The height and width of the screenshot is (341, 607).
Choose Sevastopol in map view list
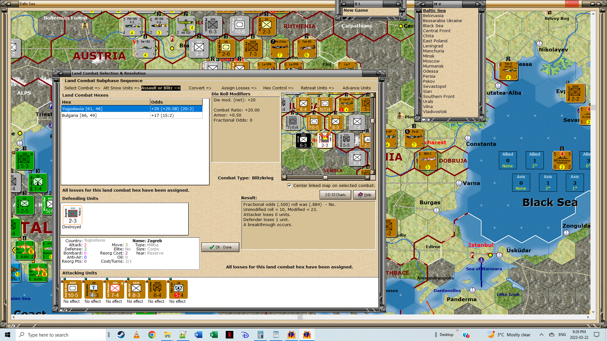(434, 87)
